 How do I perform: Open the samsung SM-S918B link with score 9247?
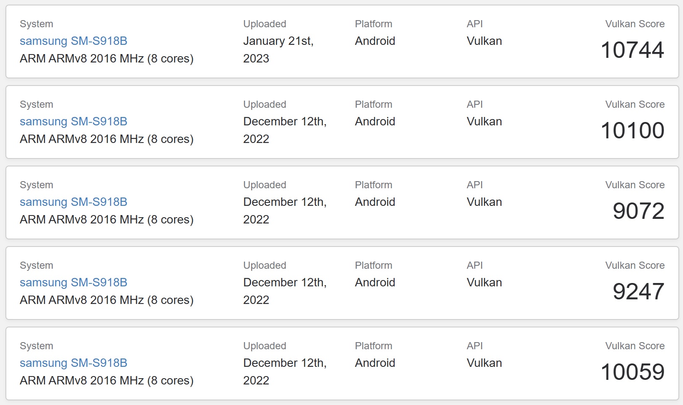point(74,283)
